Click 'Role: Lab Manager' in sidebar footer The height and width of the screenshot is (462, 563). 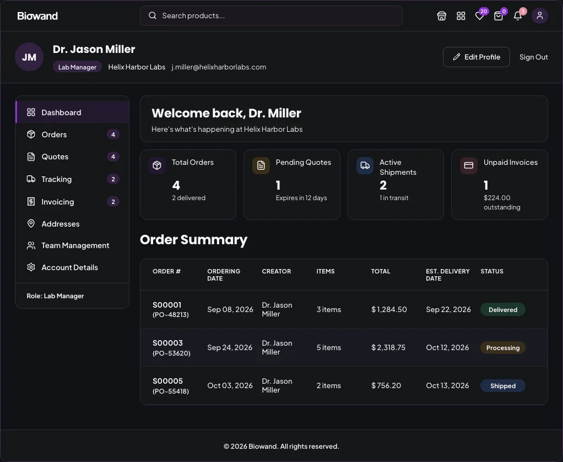(55, 296)
